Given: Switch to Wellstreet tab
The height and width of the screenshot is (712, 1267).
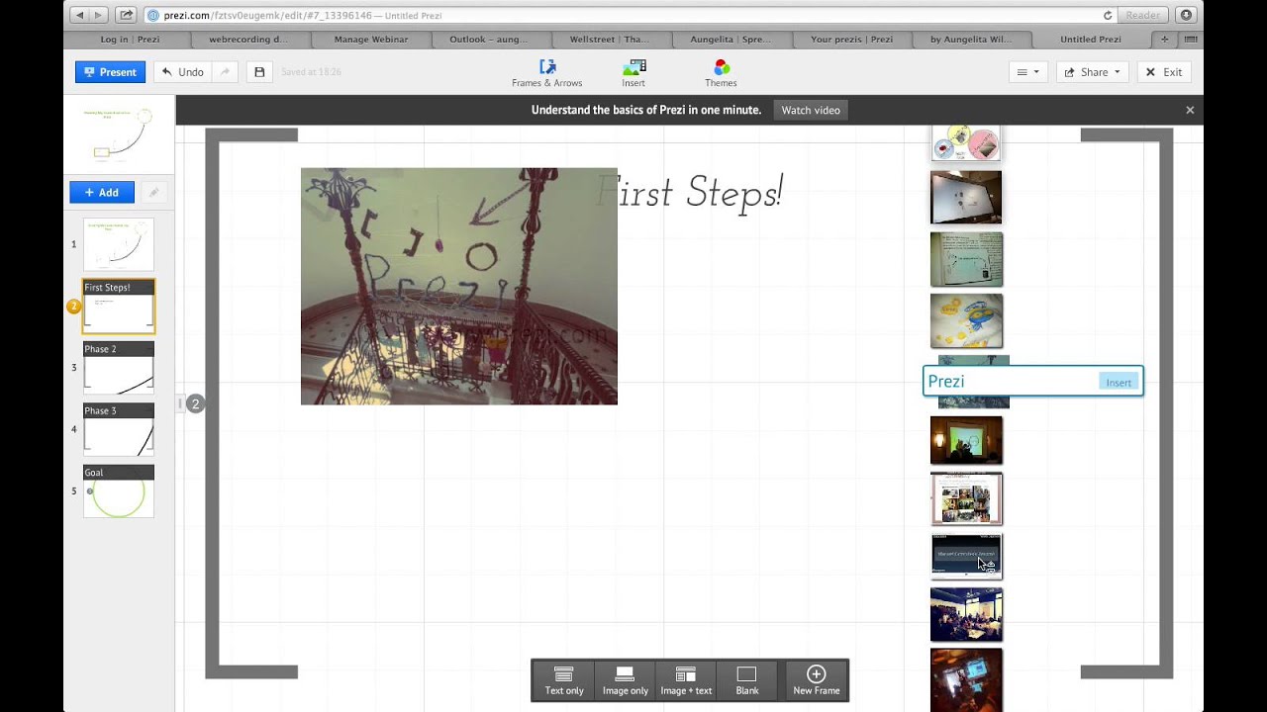Looking at the screenshot, I should point(611,40).
